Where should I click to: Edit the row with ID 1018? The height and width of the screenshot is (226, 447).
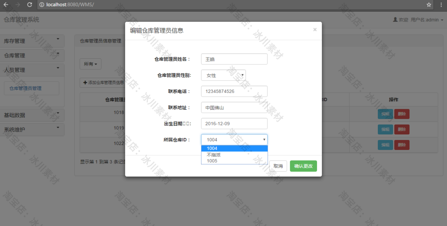pos(385,114)
